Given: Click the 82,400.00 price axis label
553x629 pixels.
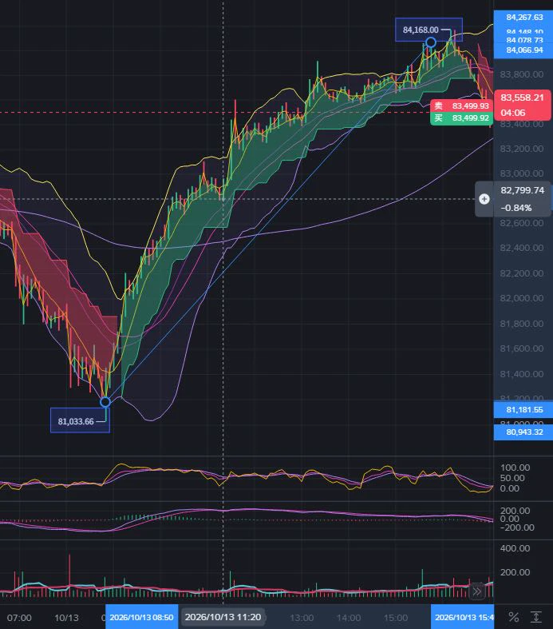Looking at the screenshot, I should click(x=521, y=248).
